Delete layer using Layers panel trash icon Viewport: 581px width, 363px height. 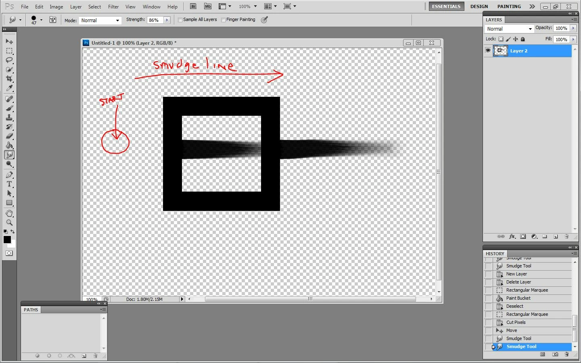[x=566, y=237]
